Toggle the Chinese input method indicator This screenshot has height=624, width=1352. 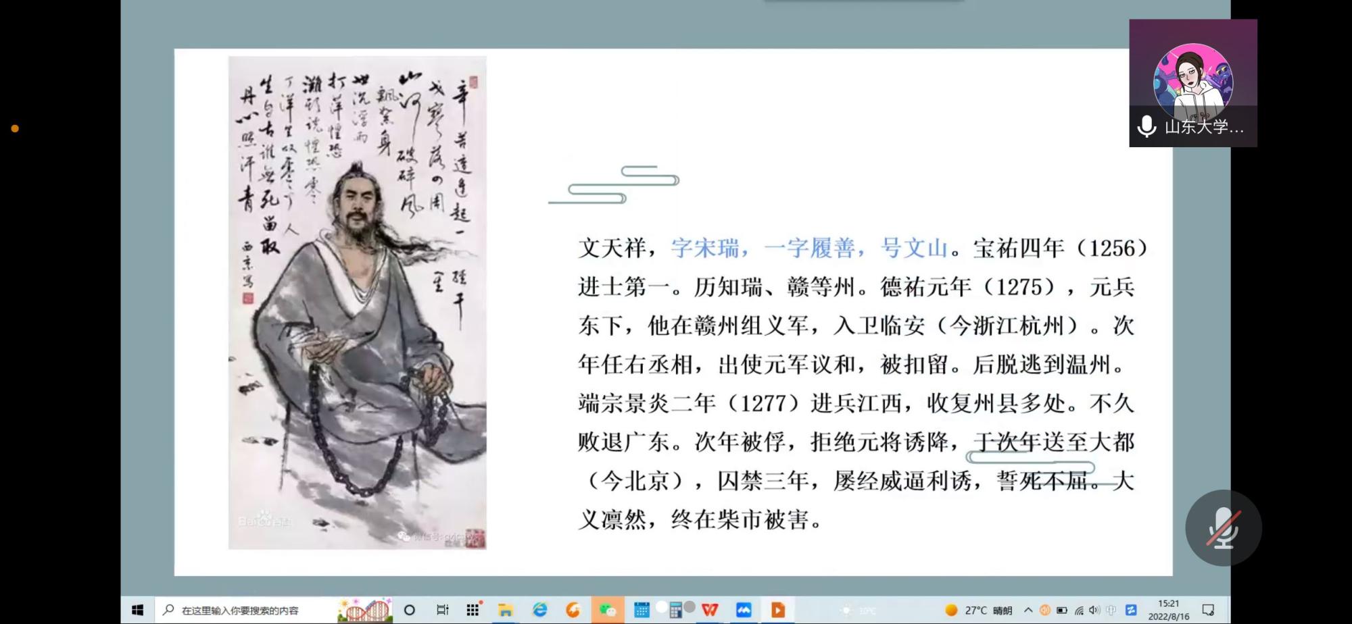pyautogui.click(x=1111, y=610)
